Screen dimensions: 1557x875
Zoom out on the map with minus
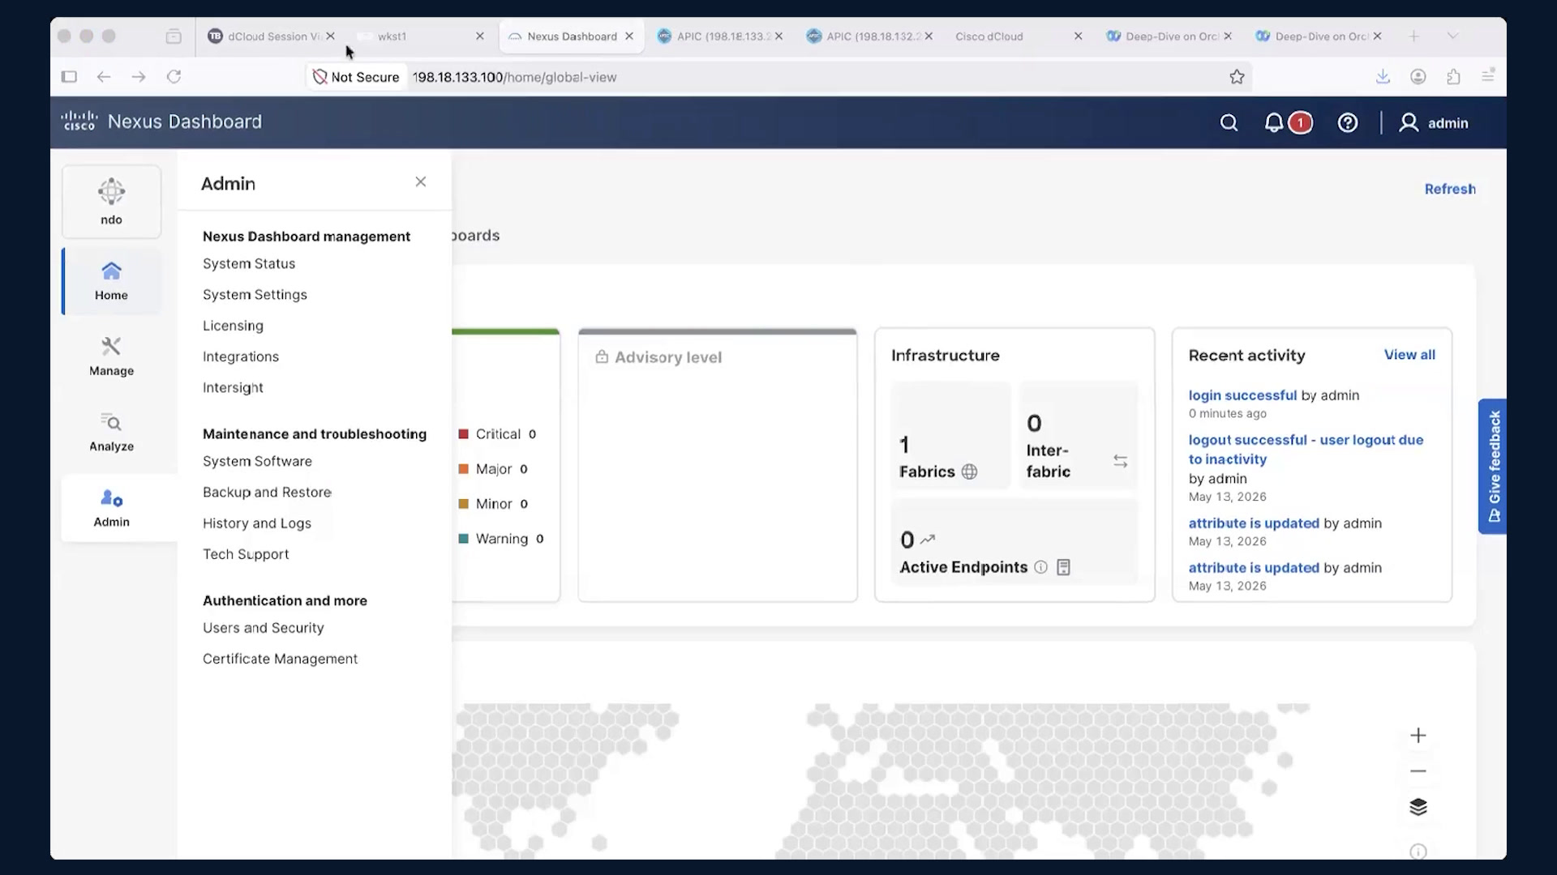1418,771
